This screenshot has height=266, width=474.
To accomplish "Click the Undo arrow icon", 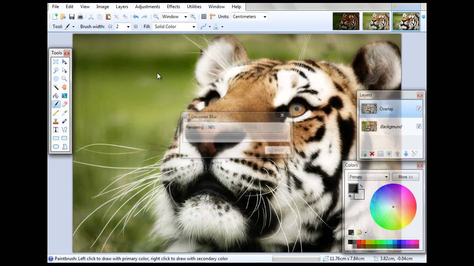I will [x=136, y=17].
